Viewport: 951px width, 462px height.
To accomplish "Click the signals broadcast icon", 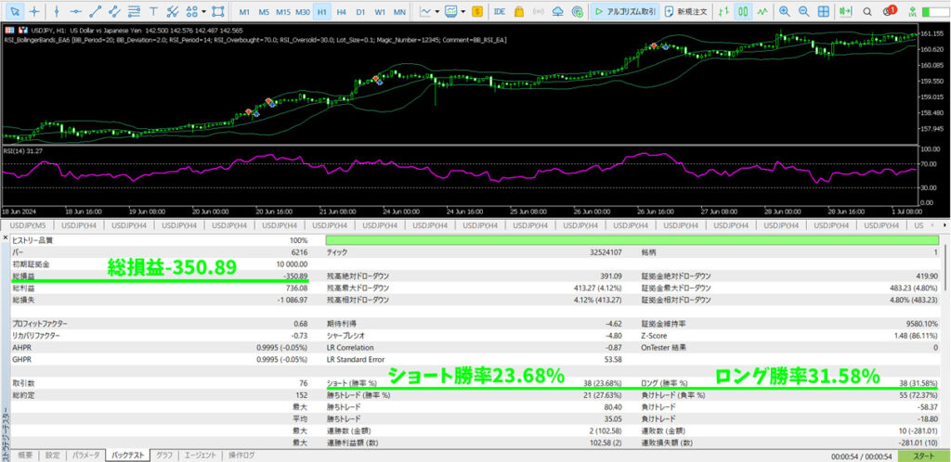I will pyautogui.click(x=539, y=11).
